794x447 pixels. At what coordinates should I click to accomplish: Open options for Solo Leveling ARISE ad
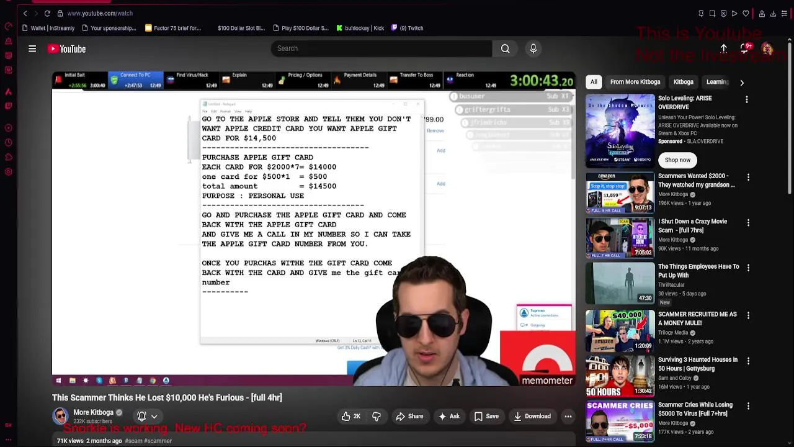coord(747,99)
